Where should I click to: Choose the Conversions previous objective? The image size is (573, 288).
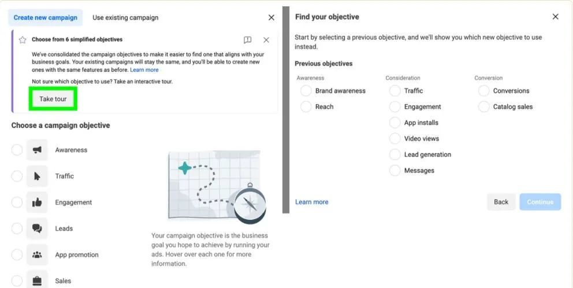[x=484, y=91]
